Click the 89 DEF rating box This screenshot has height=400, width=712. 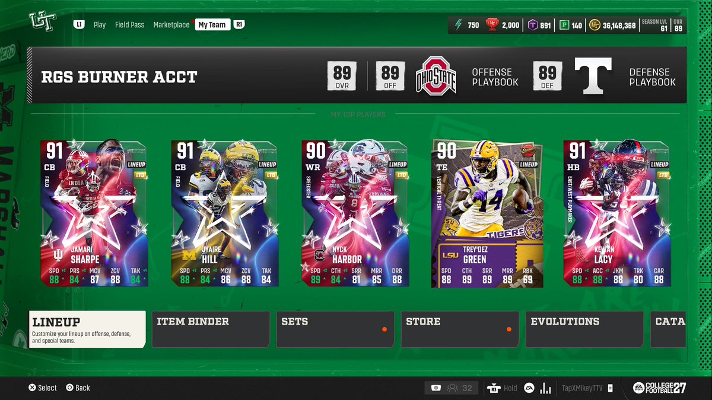click(x=547, y=76)
